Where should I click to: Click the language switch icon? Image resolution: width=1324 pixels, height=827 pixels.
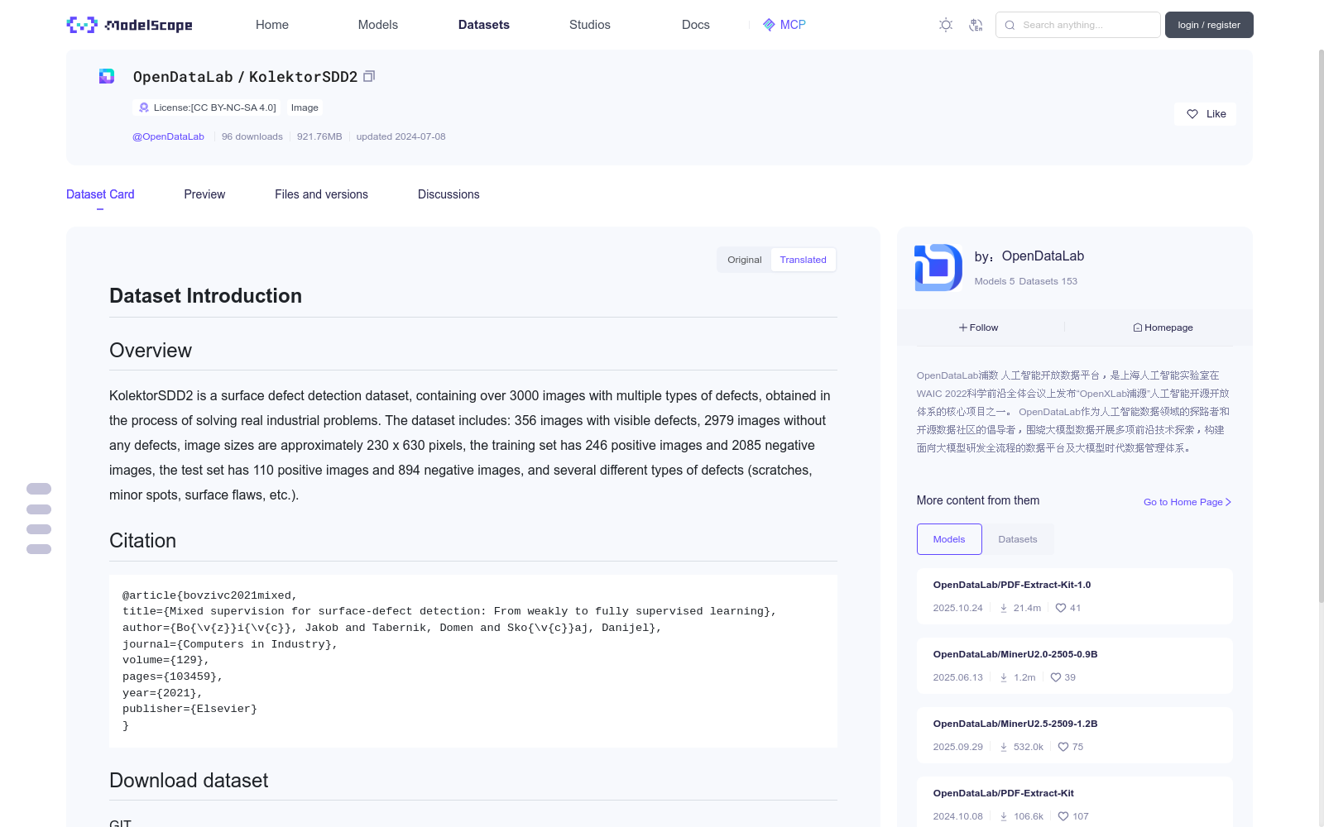[976, 25]
